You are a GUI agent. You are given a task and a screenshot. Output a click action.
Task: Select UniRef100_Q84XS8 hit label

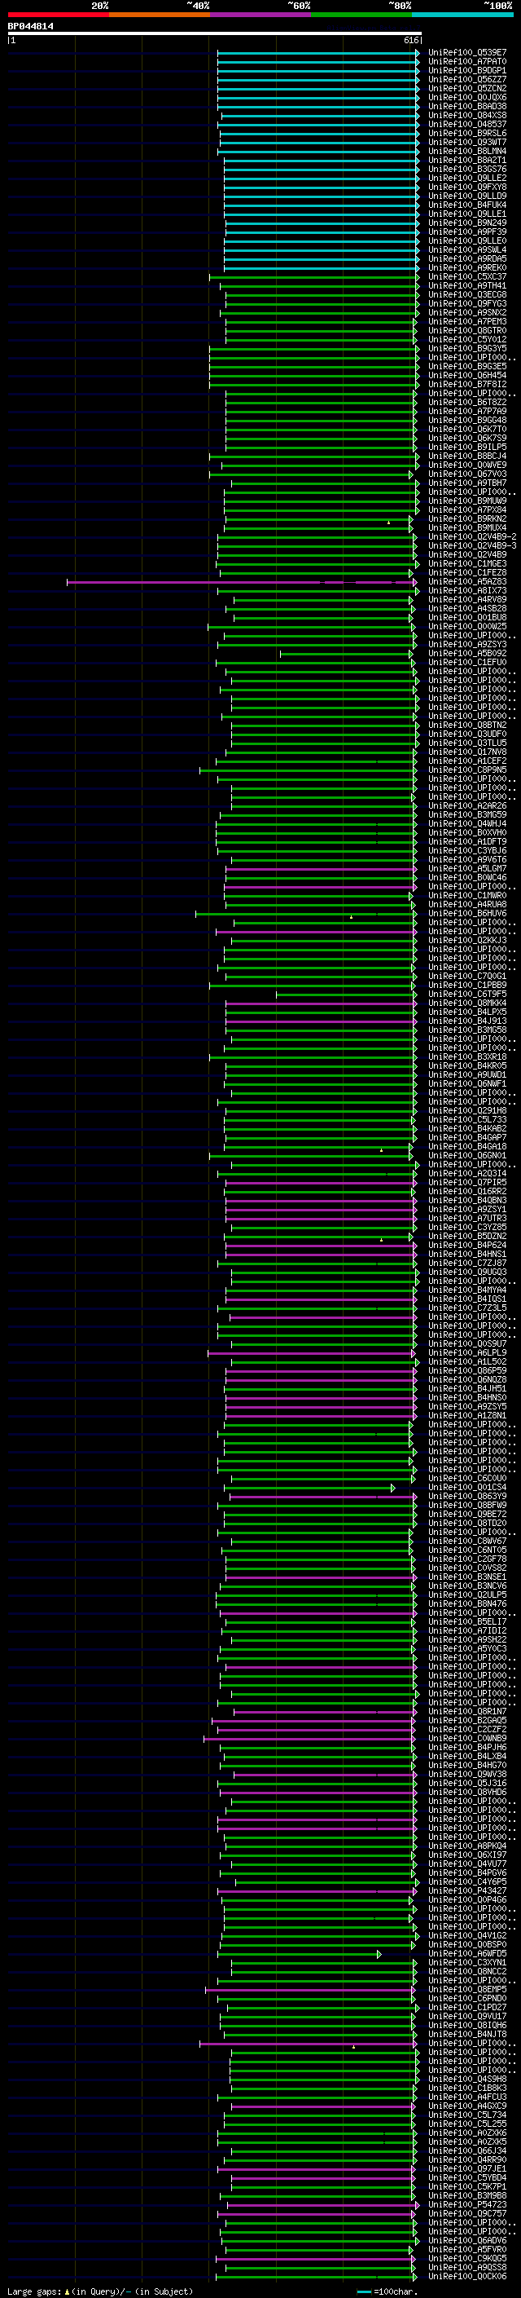(467, 115)
